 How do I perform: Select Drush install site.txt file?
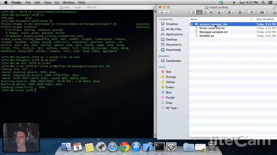click(x=212, y=28)
